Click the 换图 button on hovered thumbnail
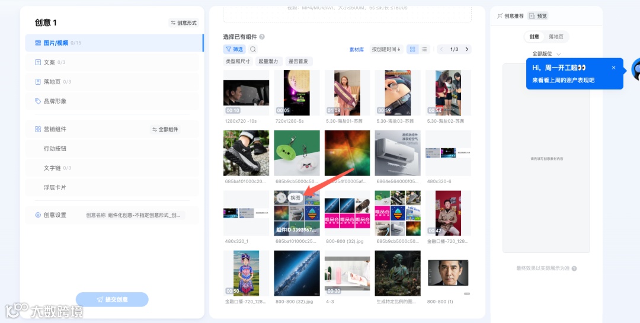Viewport: 640px width, 323px height. 296,197
